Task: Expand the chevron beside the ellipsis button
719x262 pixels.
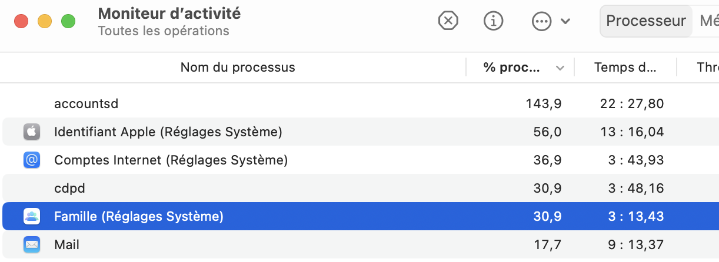Action: [x=565, y=22]
